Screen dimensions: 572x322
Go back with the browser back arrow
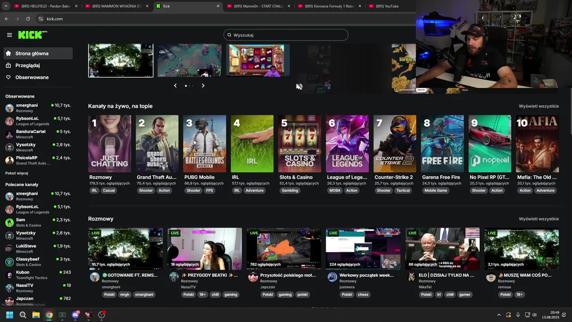(x=6, y=19)
